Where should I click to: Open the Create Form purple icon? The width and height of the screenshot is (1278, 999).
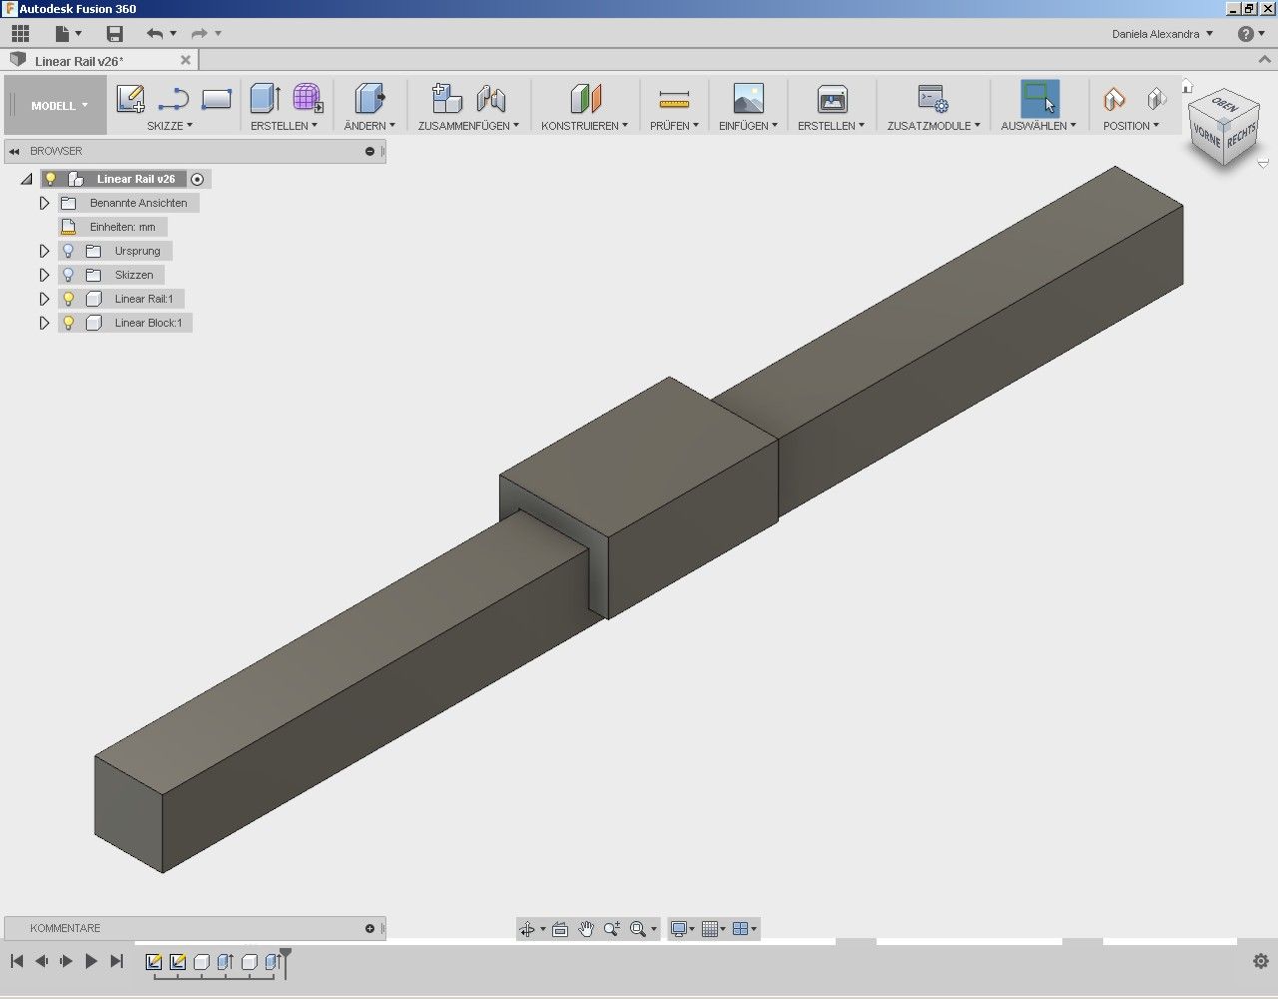tap(308, 98)
